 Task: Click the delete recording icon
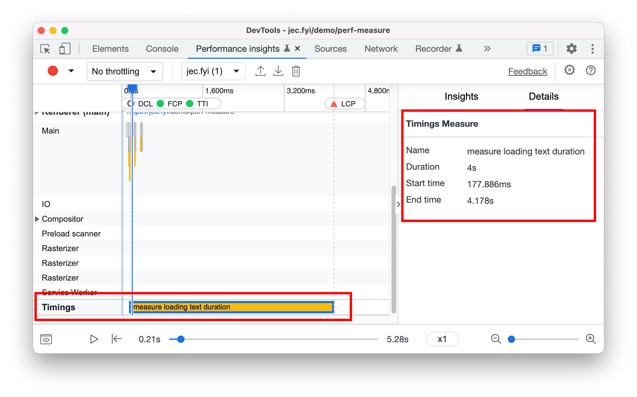tap(297, 71)
